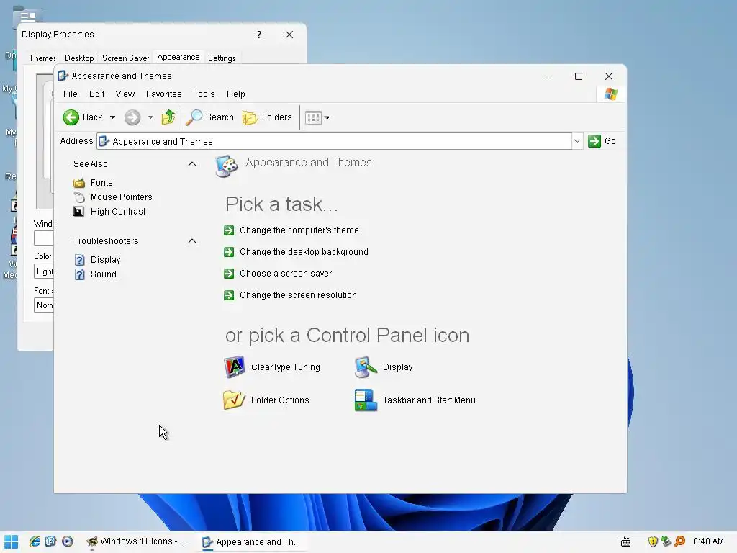Click the security shield tray icon

(x=653, y=541)
